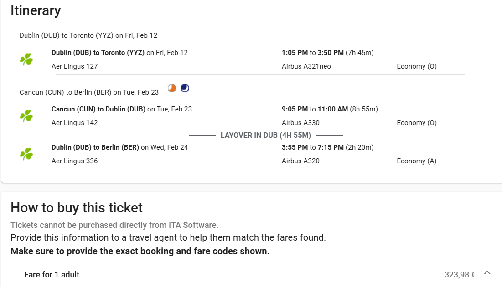Click the Itinerary section heading
502x287 pixels.
point(36,10)
